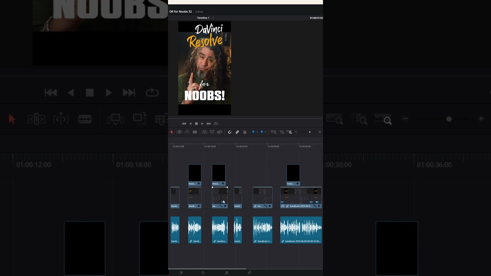Activate the Dynamic Trim Mode tool
491x276 pixels.
(187, 132)
